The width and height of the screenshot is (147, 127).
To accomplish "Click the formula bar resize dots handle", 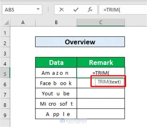I will (48, 10).
